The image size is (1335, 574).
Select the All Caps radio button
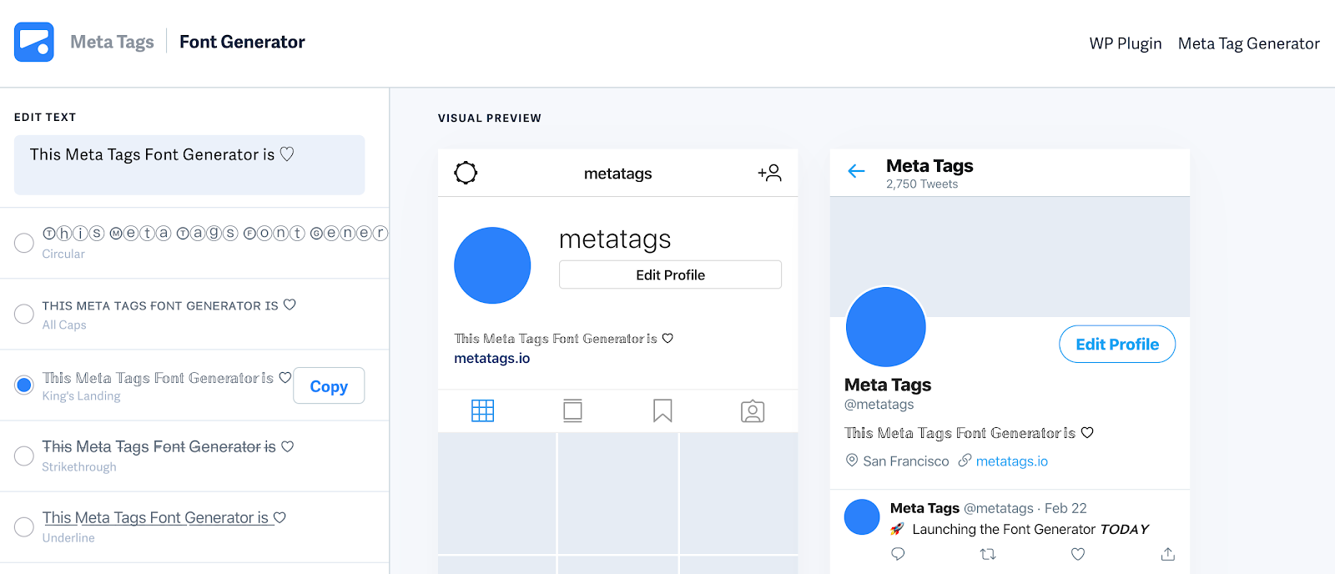pyautogui.click(x=24, y=314)
